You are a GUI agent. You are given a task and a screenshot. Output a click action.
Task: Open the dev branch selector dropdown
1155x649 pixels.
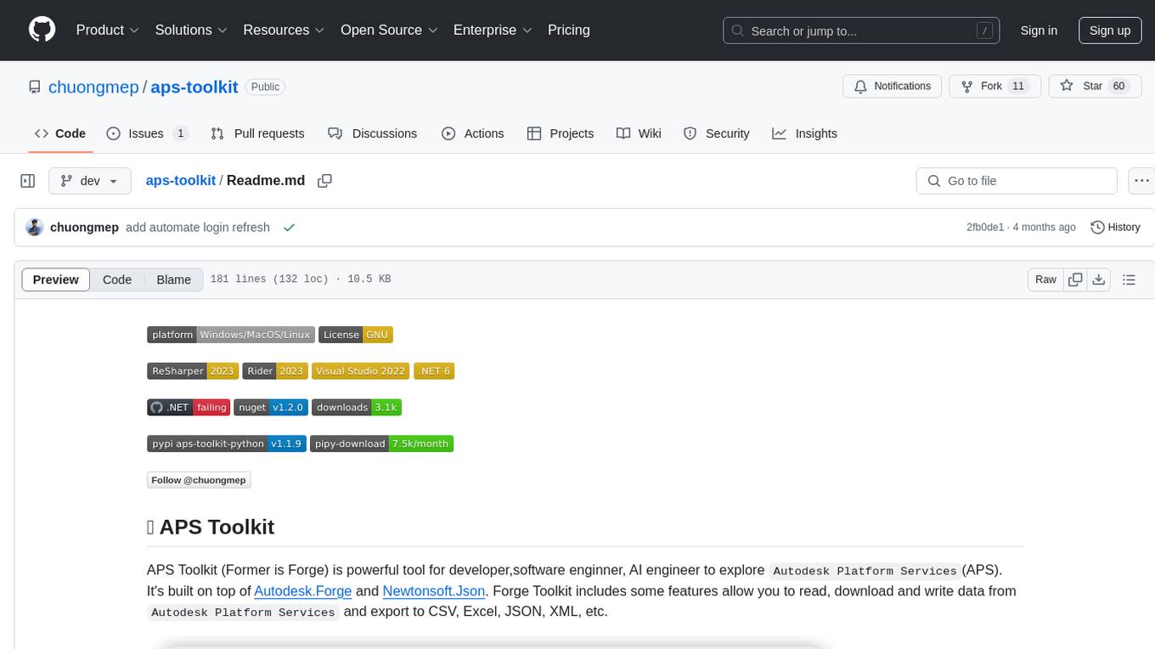(90, 181)
